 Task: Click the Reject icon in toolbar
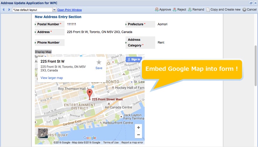click(175, 10)
